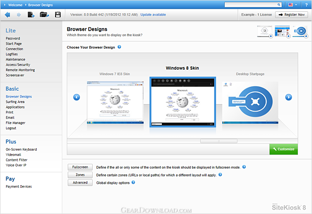Image resolution: width=312 pixels, height=214 pixels.
Task: Click the second header preview thumbnail with plus
Action: click(282, 31)
